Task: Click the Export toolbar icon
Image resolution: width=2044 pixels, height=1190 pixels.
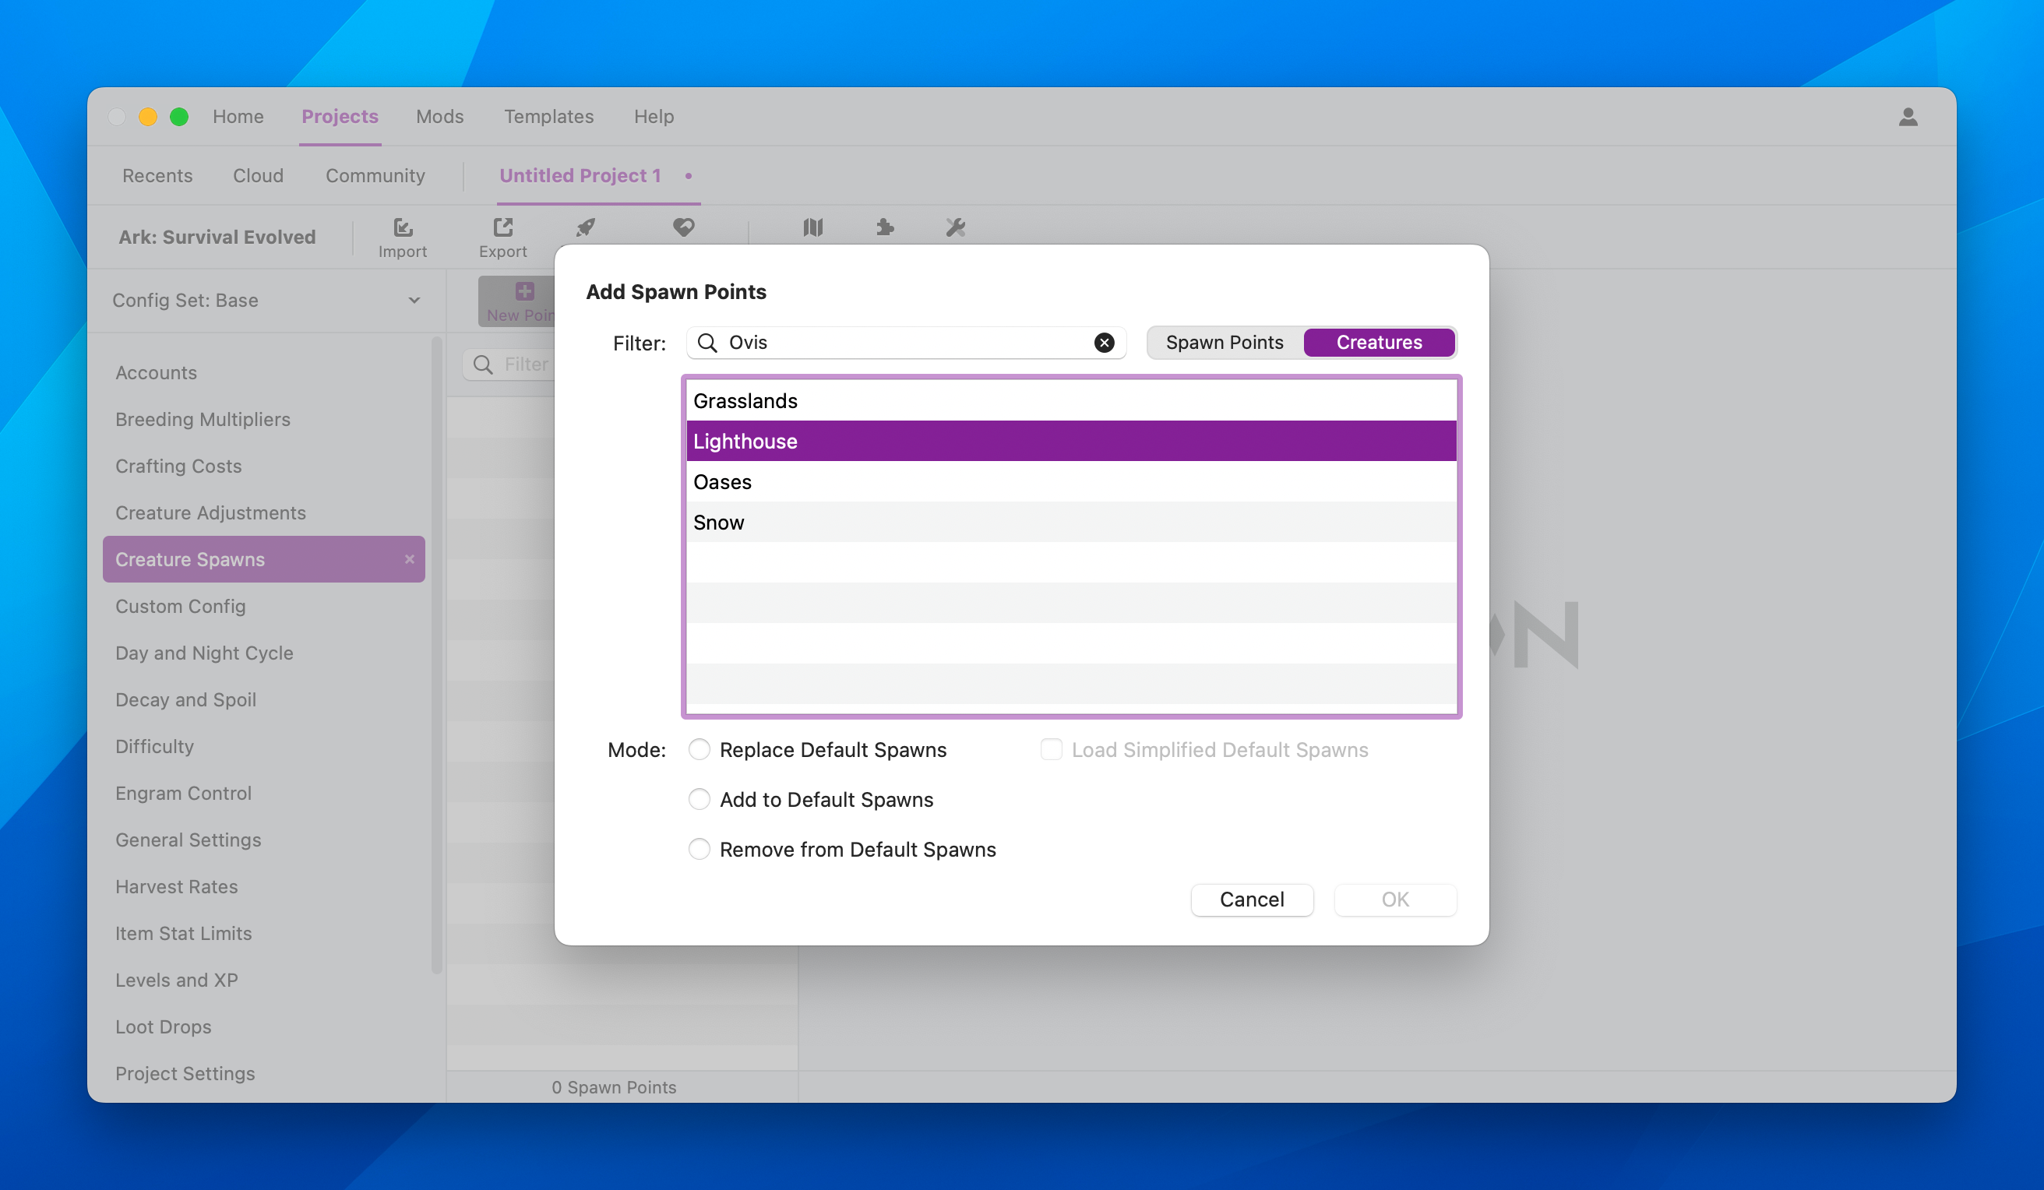Action: click(x=503, y=236)
